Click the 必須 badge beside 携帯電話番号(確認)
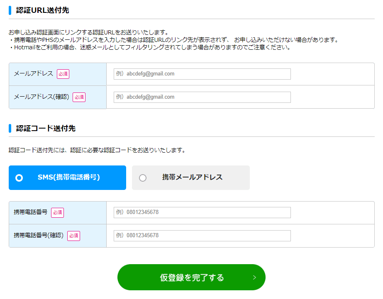Viewport: 383px width, 299px height. pos(73,236)
